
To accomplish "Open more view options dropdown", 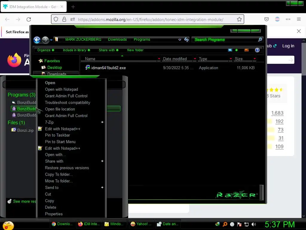I will (x=237, y=50).
